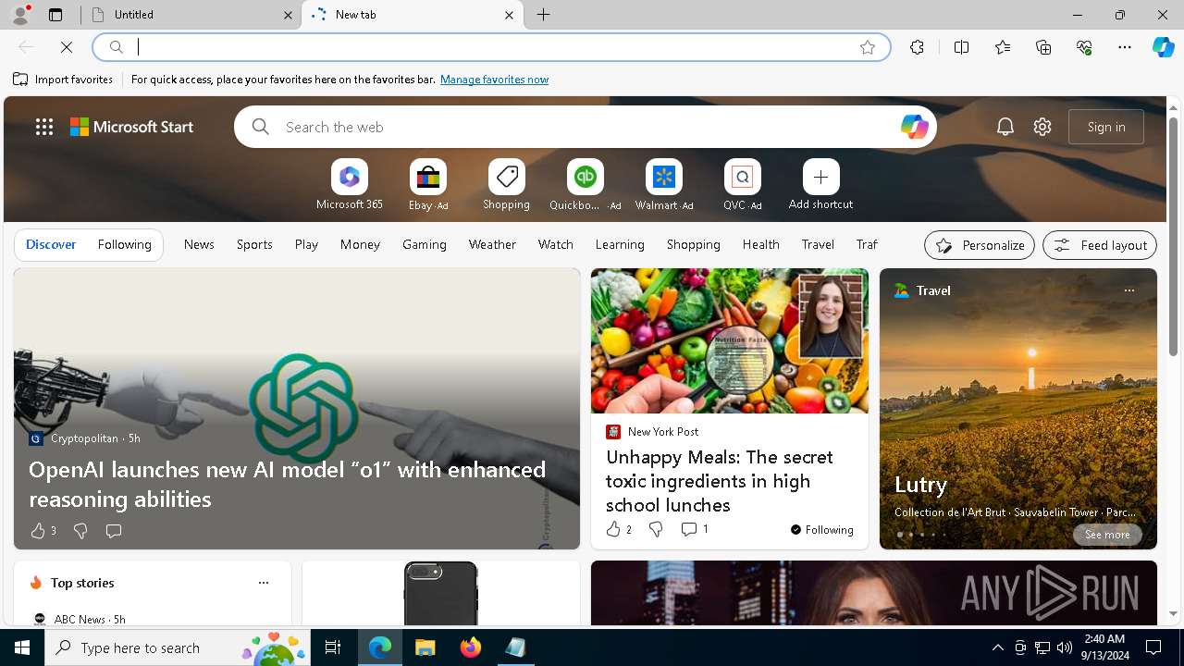Viewport: 1184px width, 666px height.
Task: Dislike the Unhappy Meals article
Action: [x=656, y=529]
